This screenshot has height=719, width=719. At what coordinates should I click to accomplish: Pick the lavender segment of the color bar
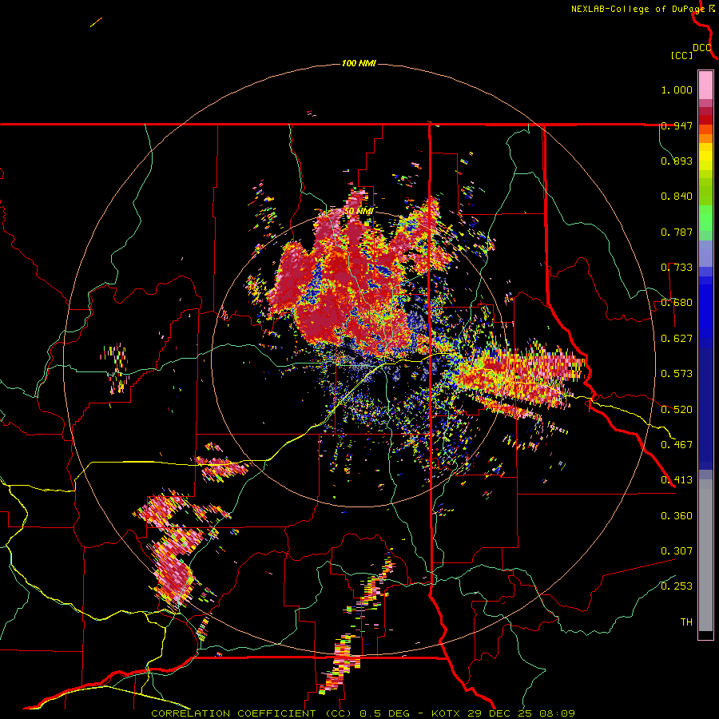click(x=705, y=253)
